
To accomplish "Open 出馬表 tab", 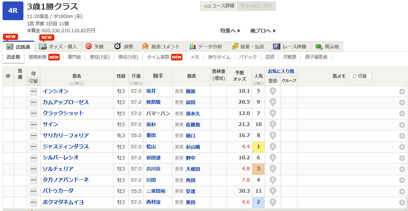I will [x=18, y=47].
